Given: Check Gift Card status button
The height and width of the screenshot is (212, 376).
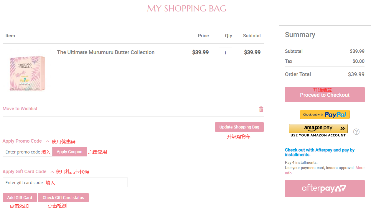Looking at the screenshot, I should click(63, 198).
